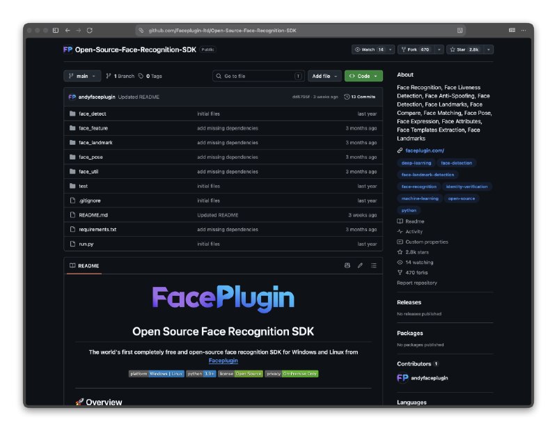Screen dimensions: 557x431
Task: Click the Report repository link
Action: [x=416, y=283]
